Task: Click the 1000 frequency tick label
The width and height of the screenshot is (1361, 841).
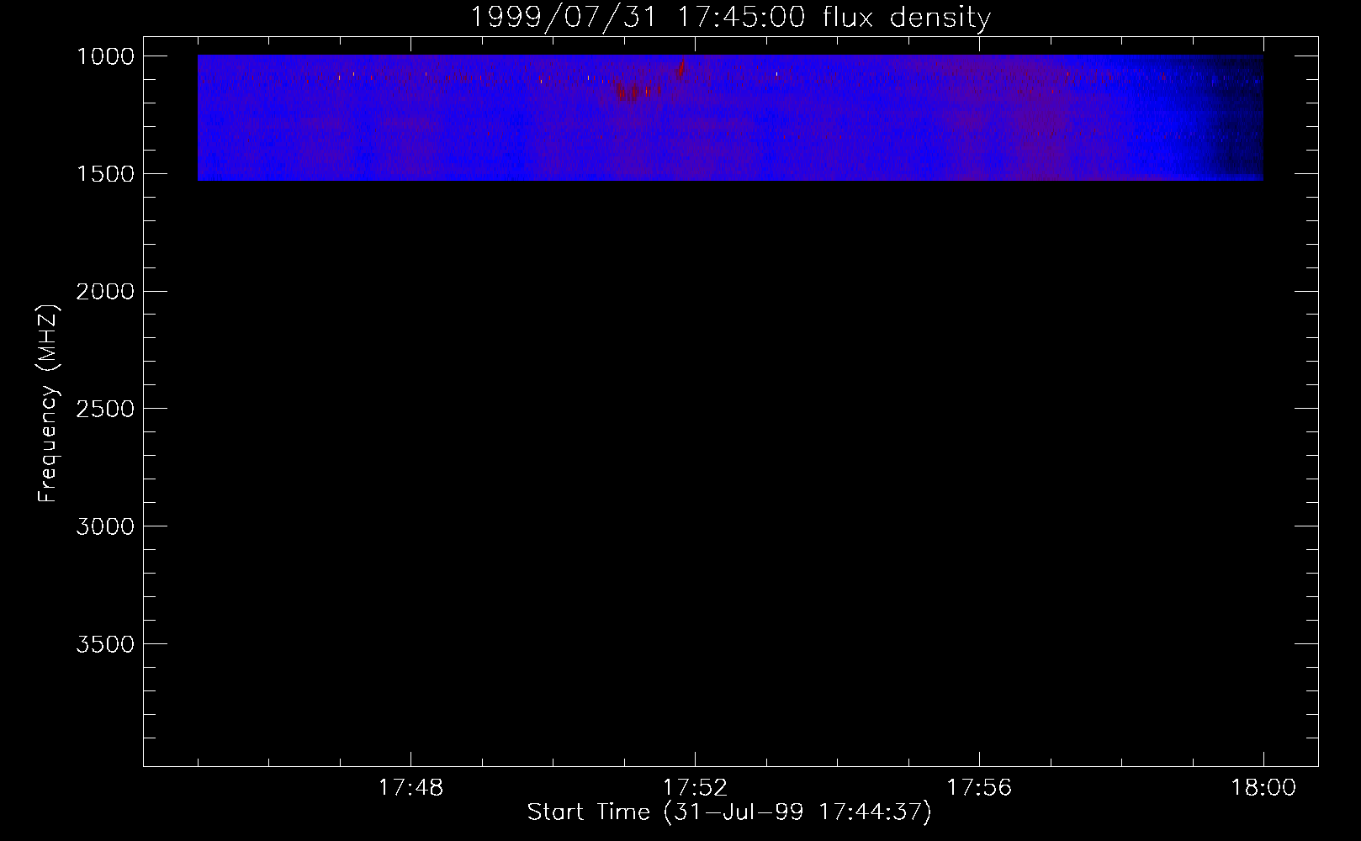Action: 105,56
